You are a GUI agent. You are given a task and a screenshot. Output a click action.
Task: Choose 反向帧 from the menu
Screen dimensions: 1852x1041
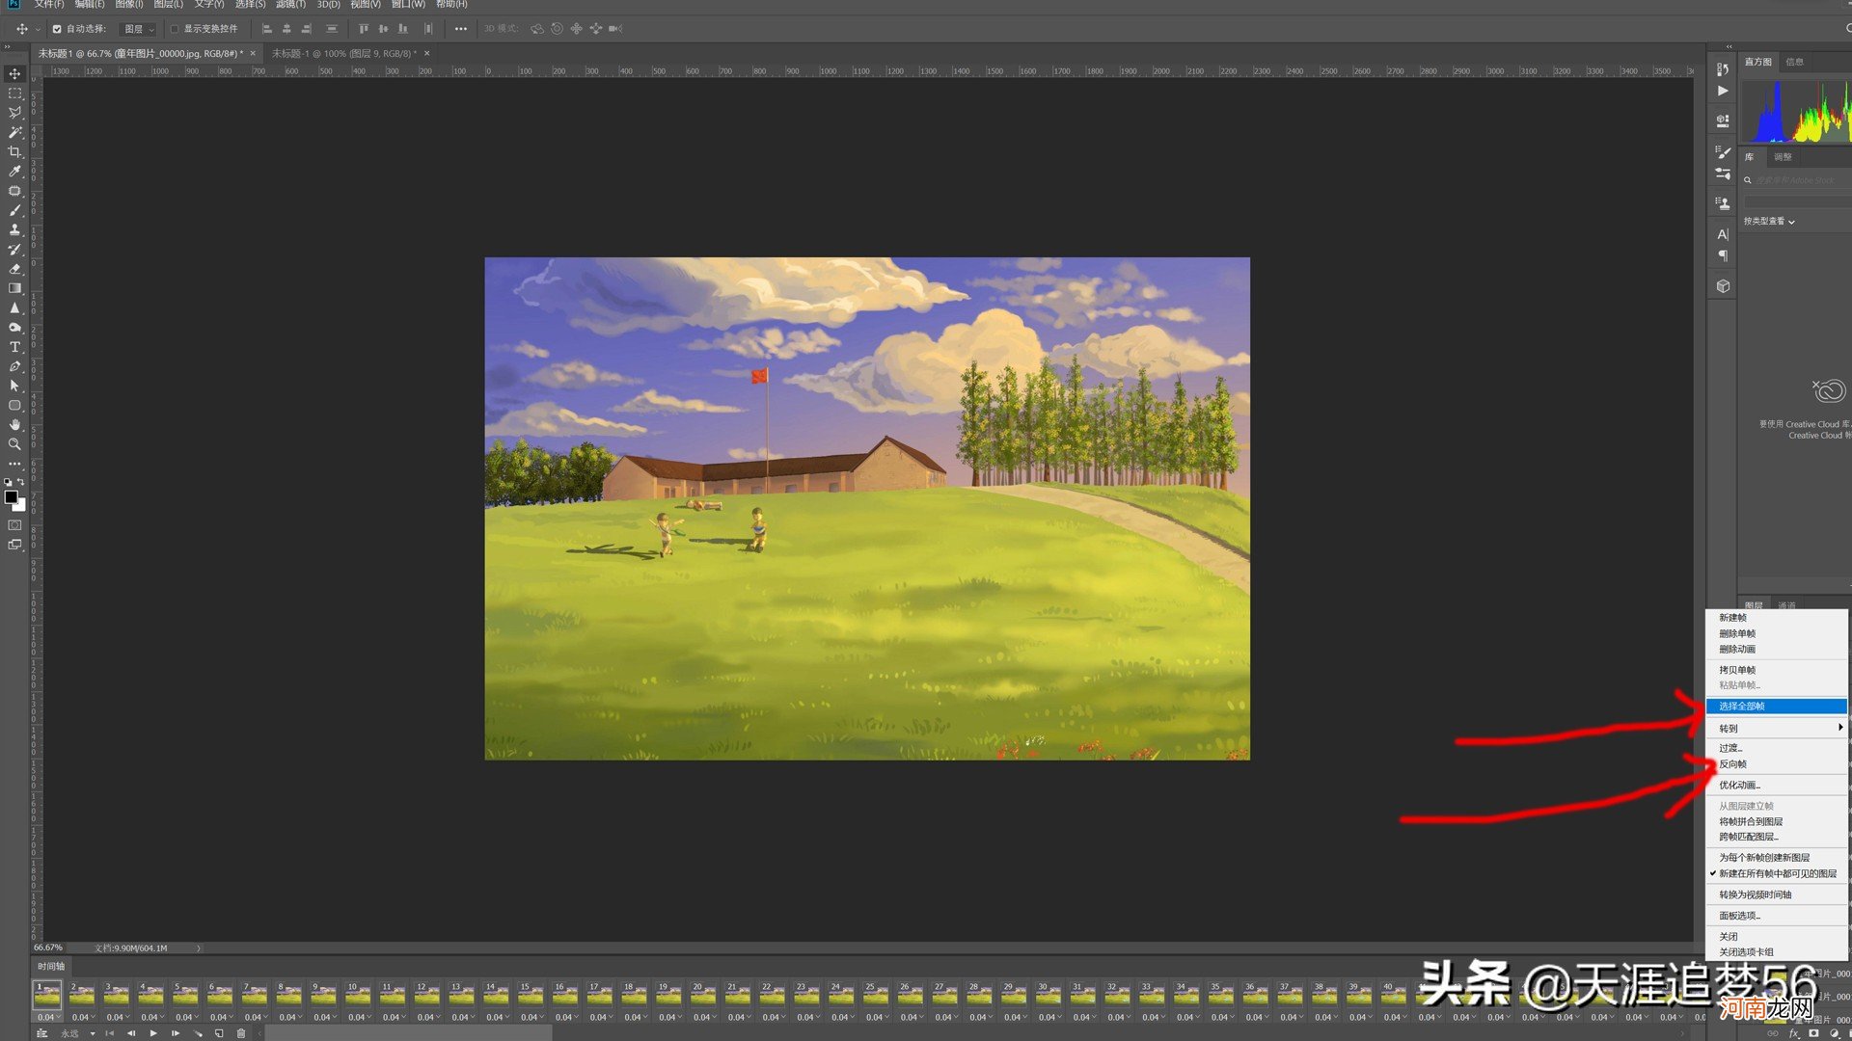coord(1777,763)
